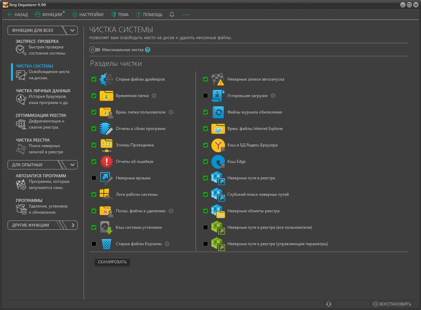The image size is (421, 310).
Task: Expand the ДРУГИЕ ФУНКЦИИ section
Action: click(73, 225)
